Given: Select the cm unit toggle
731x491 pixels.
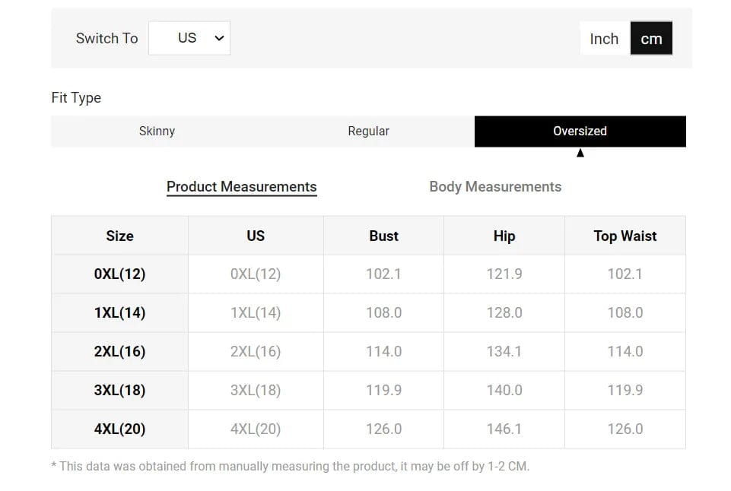Looking at the screenshot, I should tap(651, 39).
